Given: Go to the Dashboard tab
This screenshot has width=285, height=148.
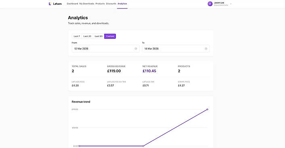Looking at the screenshot, I should pyautogui.click(x=72, y=4).
